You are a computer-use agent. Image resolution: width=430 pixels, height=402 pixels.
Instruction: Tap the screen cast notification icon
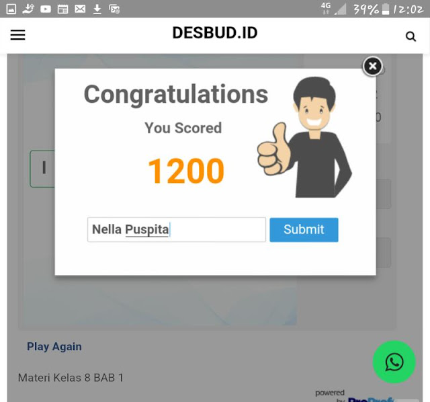point(114,9)
